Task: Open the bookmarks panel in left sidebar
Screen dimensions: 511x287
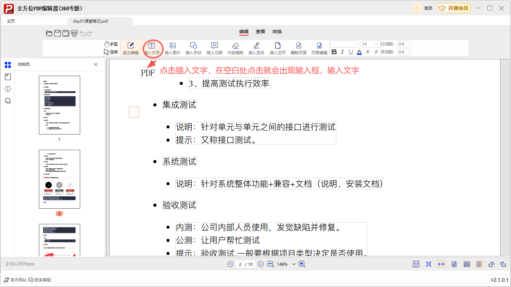Action: pyautogui.click(x=8, y=77)
